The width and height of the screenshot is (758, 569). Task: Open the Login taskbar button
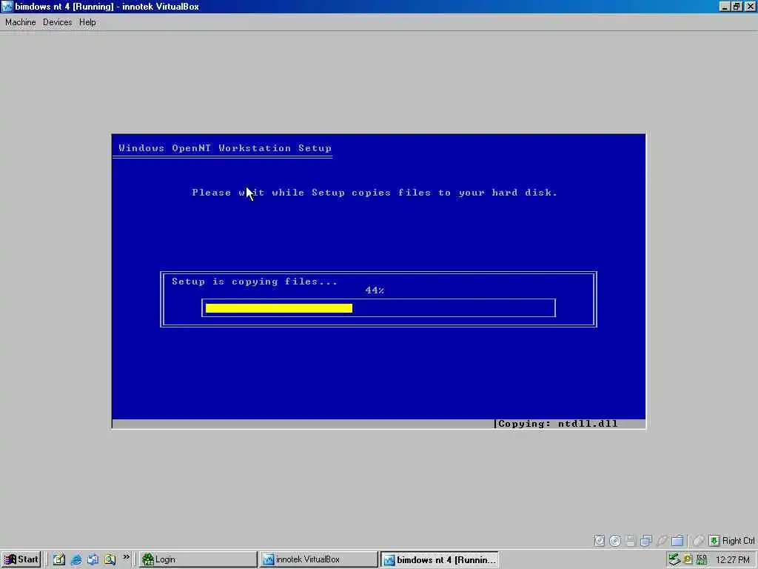coord(198,559)
